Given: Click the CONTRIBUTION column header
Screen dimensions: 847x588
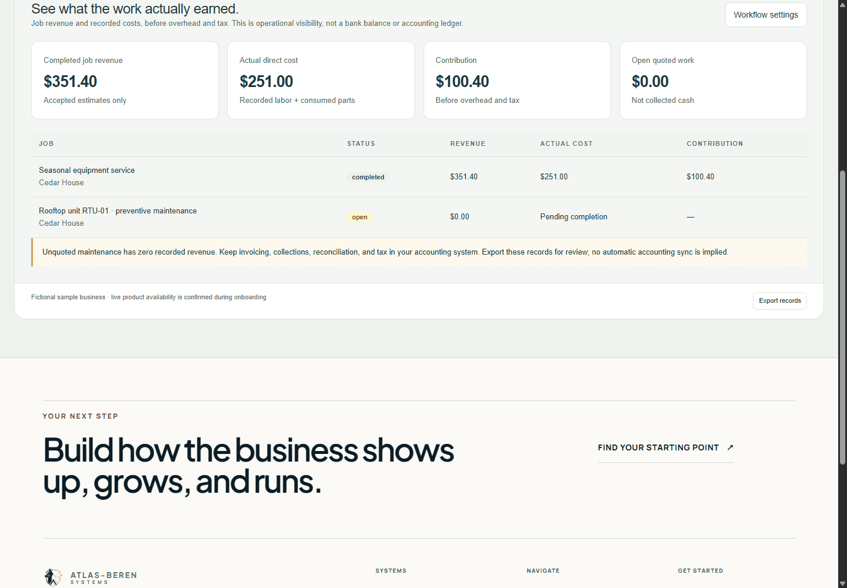Looking at the screenshot, I should (715, 143).
